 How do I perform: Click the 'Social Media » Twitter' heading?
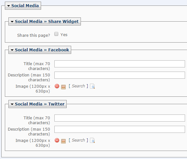[39, 104]
